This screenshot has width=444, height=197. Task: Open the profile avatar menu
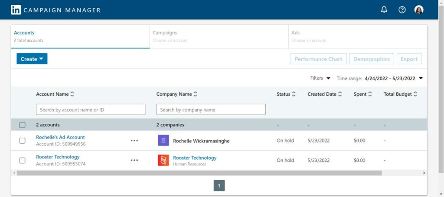[419, 10]
